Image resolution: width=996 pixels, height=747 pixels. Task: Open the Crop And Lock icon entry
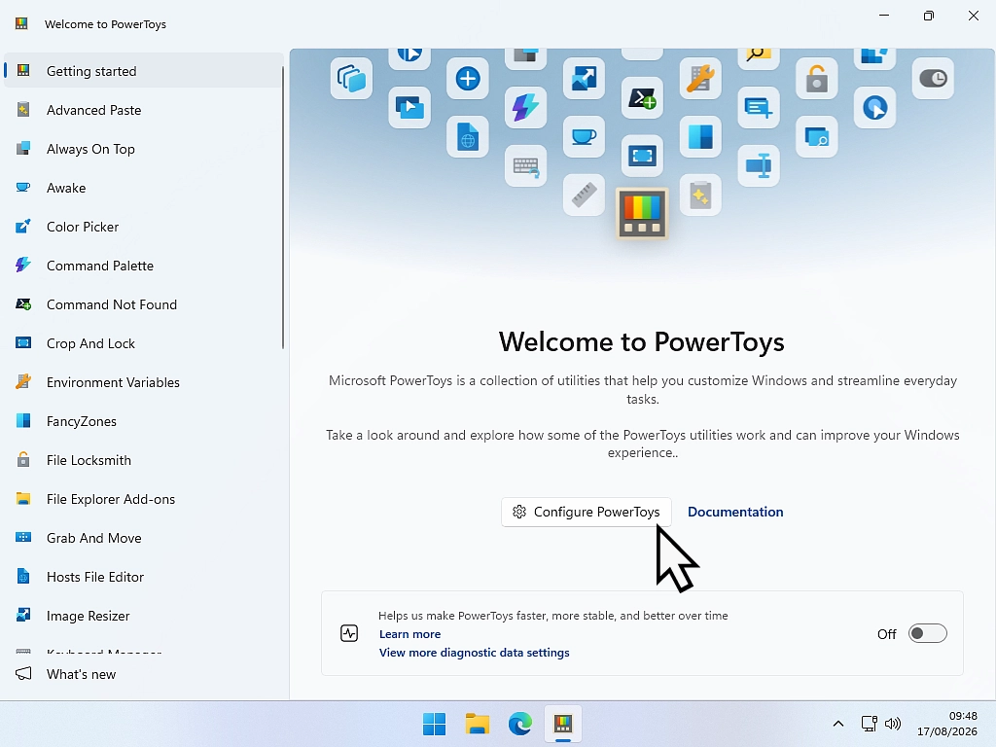click(x=23, y=343)
